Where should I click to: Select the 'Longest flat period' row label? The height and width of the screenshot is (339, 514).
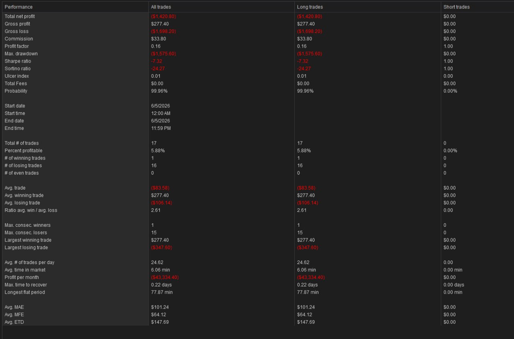25,293
